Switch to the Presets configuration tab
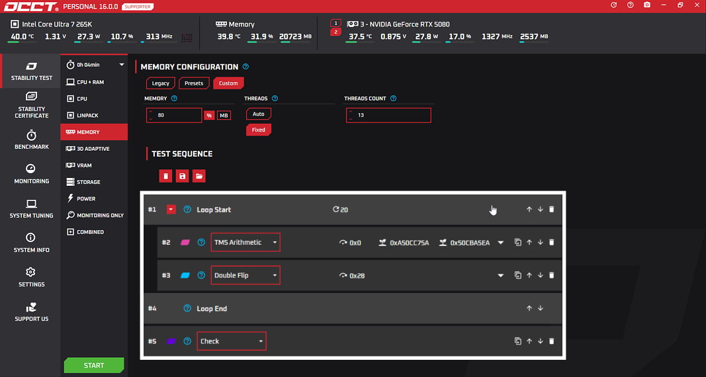The width and height of the screenshot is (706, 377). point(194,83)
